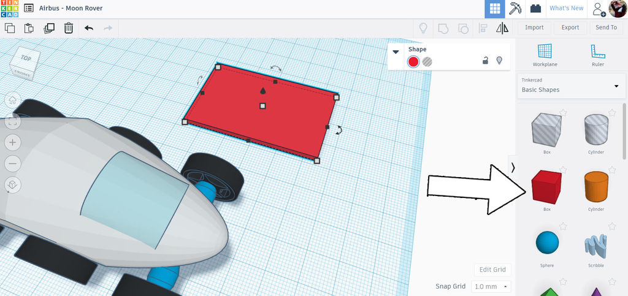Screen dimensions: 628x296
Task: Invite collaborators with add-person icon
Action: [599, 9]
